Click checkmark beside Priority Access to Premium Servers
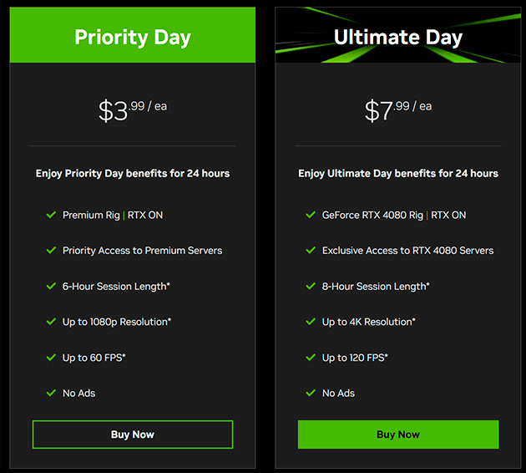The height and width of the screenshot is (473, 526). (x=51, y=250)
